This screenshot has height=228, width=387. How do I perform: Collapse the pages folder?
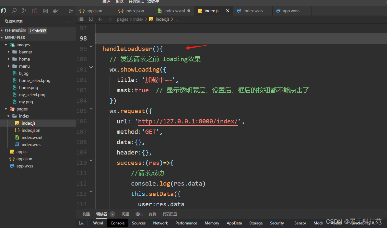6,109
